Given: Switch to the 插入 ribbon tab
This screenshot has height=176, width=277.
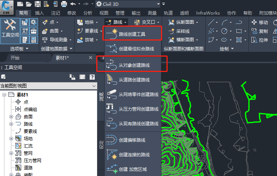Looking at the screenshot, I should [39, 13].
